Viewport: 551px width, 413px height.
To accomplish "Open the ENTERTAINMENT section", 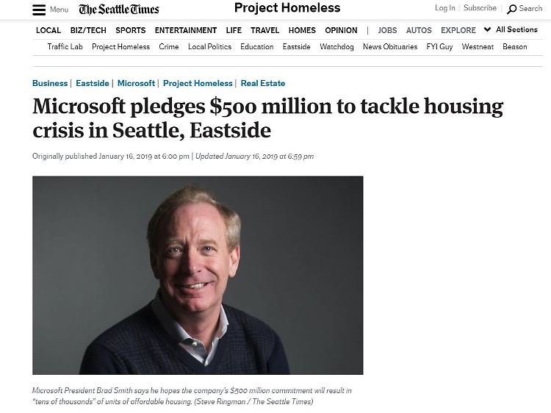I will coord(186,30).
